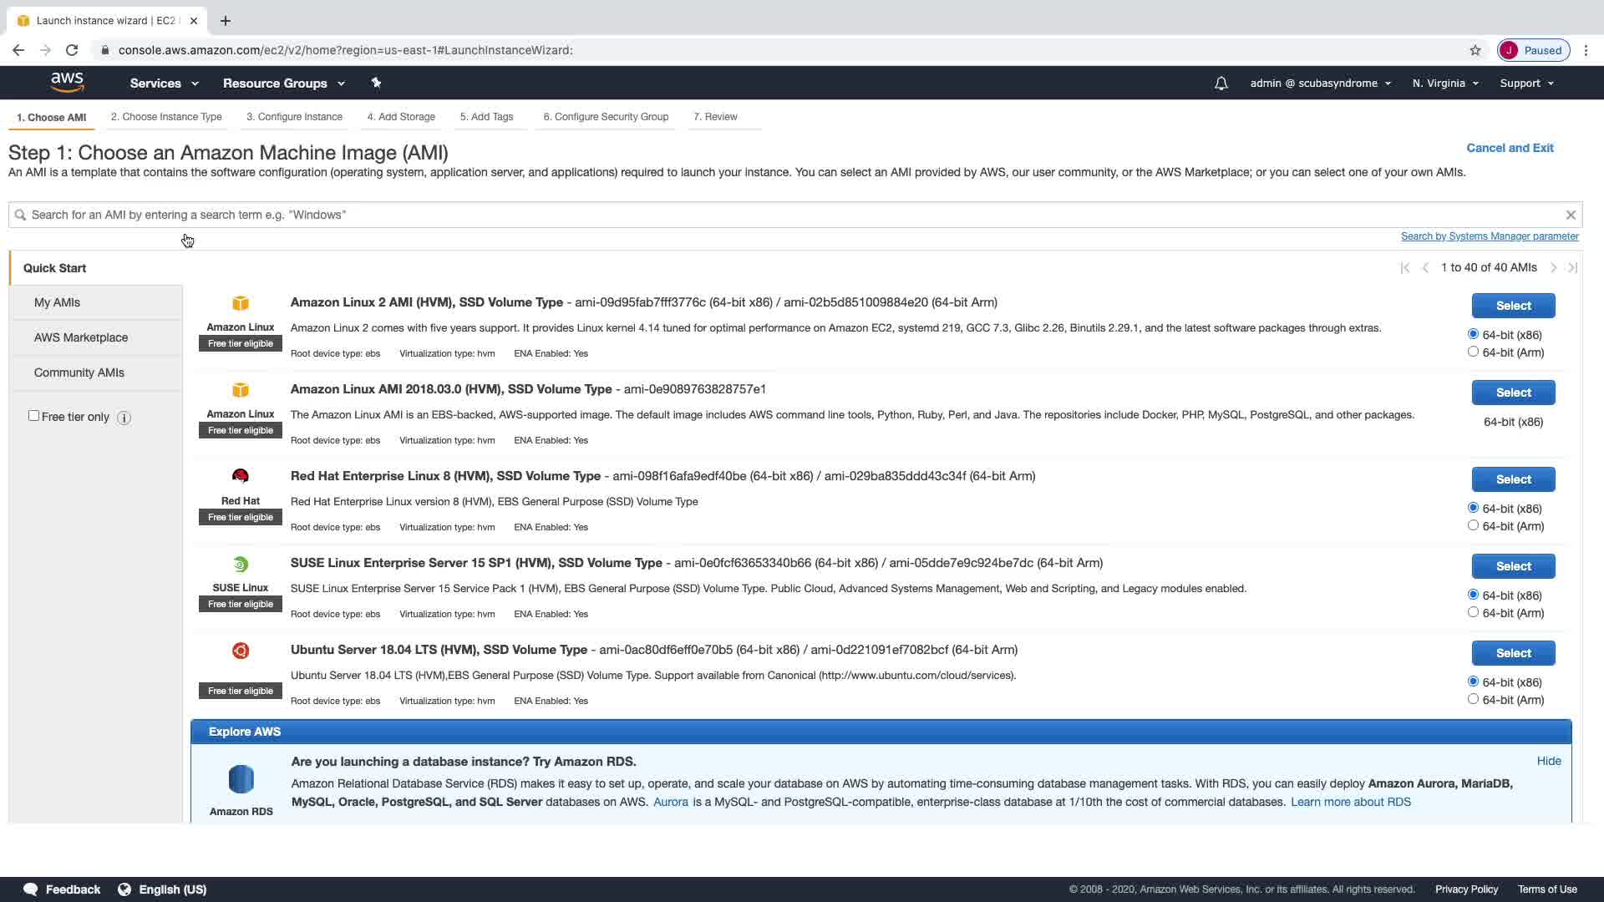Go to next page of AMIs arrow
The image size is (1604, 902).
coord(1553,268)
